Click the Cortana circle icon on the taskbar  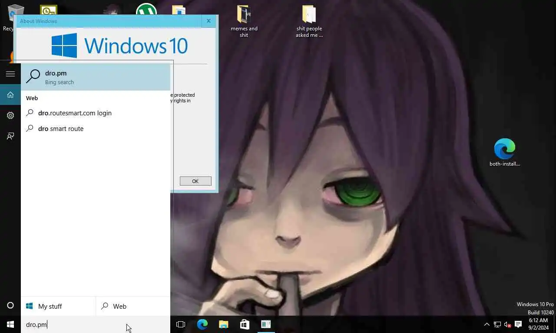(x=10, y=306)
